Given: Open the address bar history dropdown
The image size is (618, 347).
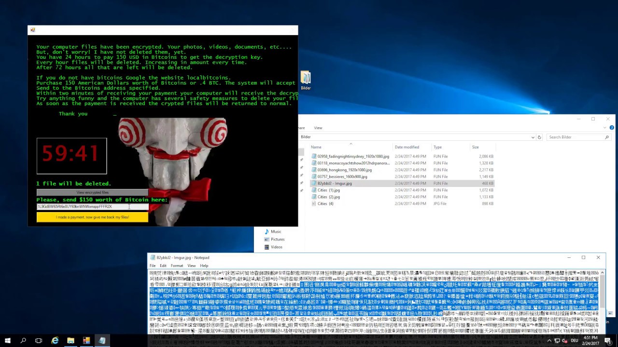Looking at the screenshot, I should 533,137.
